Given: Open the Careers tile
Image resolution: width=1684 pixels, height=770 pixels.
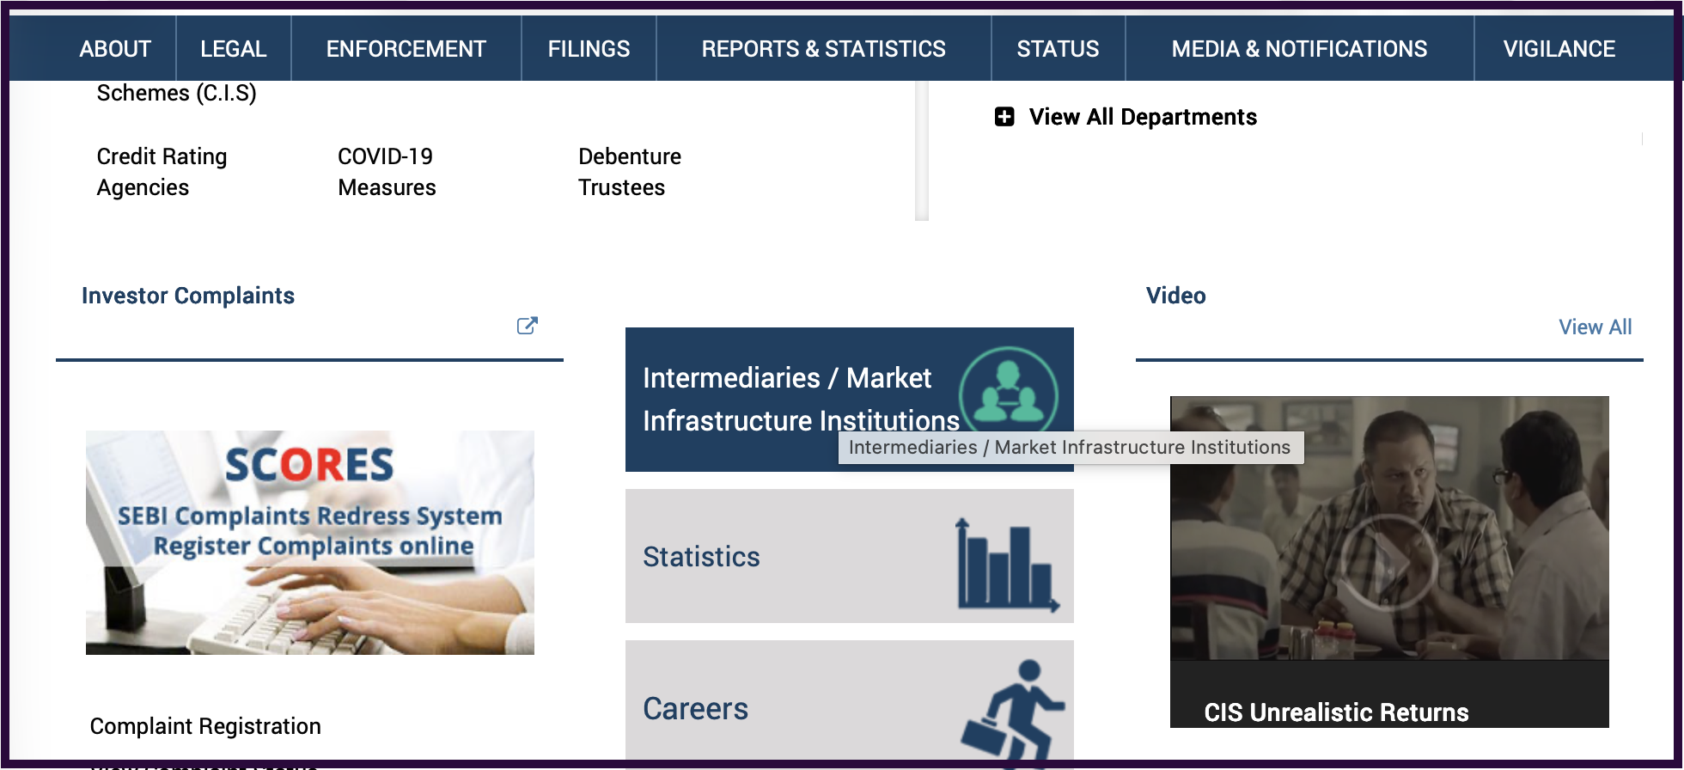Looking at the screenshot, I should click(850, 700).
